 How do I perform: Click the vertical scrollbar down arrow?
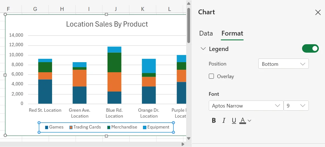189,138
